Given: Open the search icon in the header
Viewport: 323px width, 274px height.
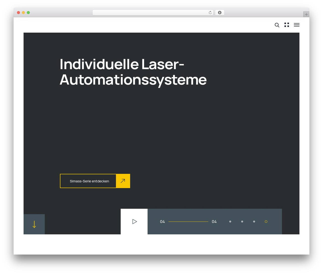Looking at the screenshot, I should 277,25.
